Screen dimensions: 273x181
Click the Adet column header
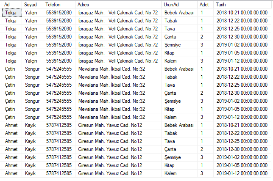(x=205, y=5)
